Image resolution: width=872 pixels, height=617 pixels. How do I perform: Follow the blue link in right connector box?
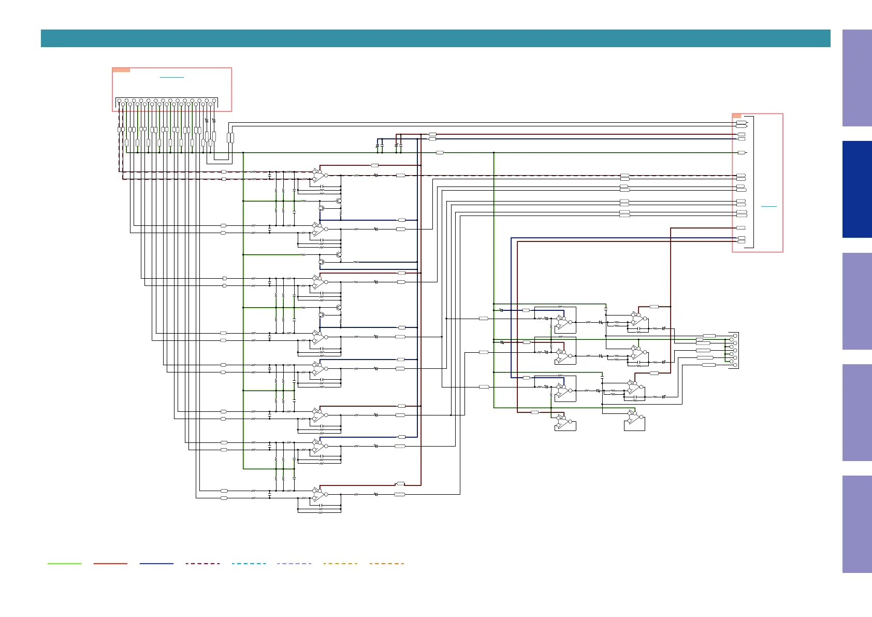pos(769,206)
